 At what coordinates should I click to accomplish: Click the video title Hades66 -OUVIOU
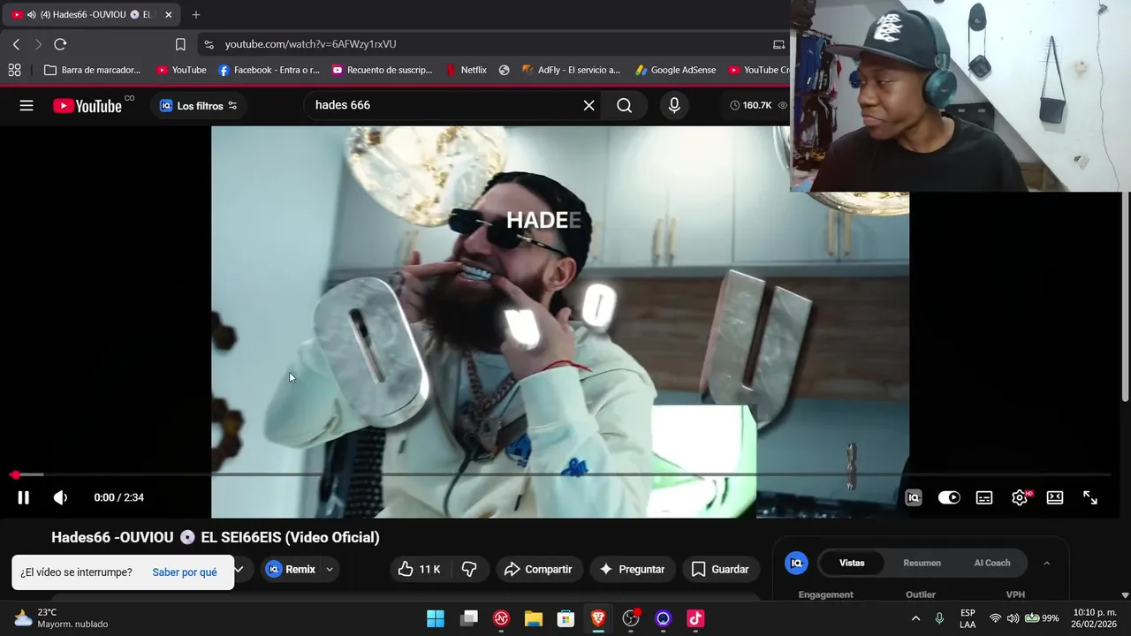tap(216, 537)
